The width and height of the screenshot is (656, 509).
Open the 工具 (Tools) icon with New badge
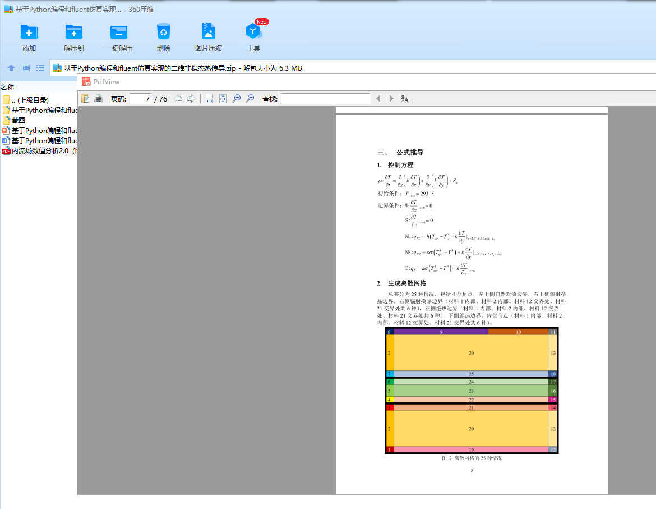coord(253,37)
